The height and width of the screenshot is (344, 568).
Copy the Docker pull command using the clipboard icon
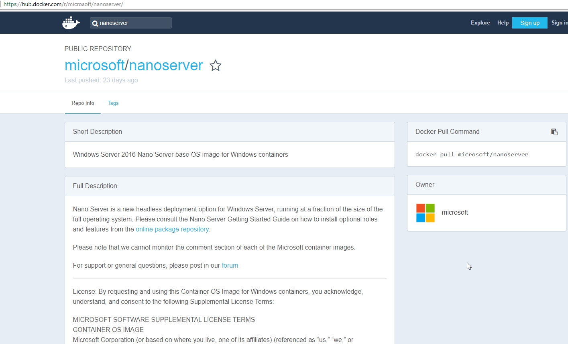pos(554,131)
